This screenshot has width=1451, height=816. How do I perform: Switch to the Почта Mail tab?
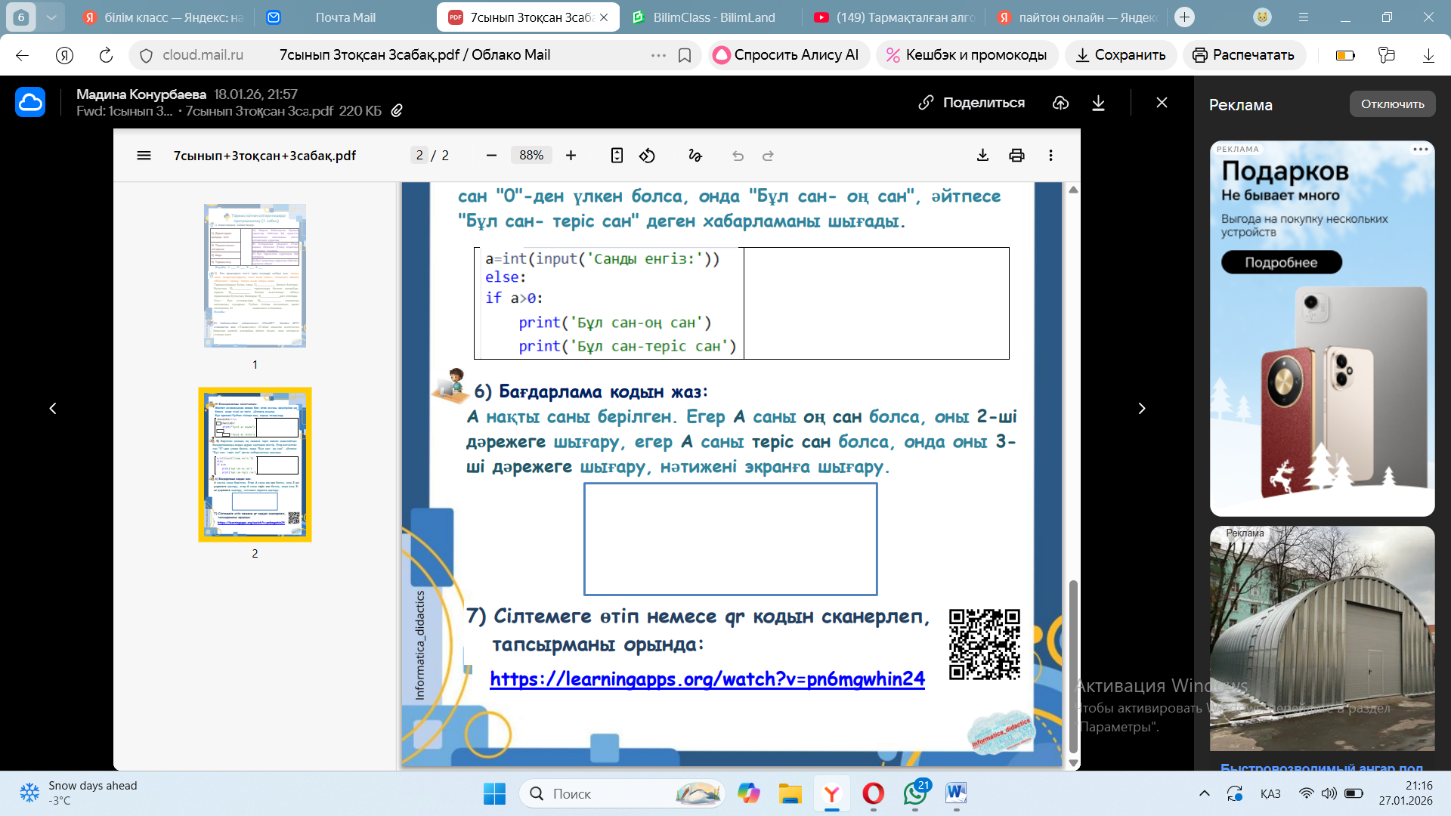click(345, 17)
